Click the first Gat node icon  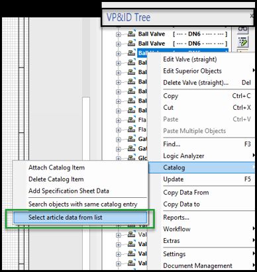pos(131,139)
